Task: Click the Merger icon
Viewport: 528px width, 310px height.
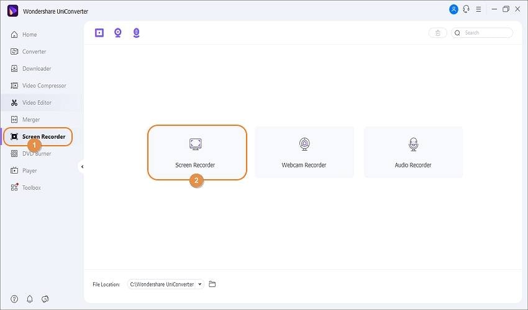Action: tap(14, 120)
